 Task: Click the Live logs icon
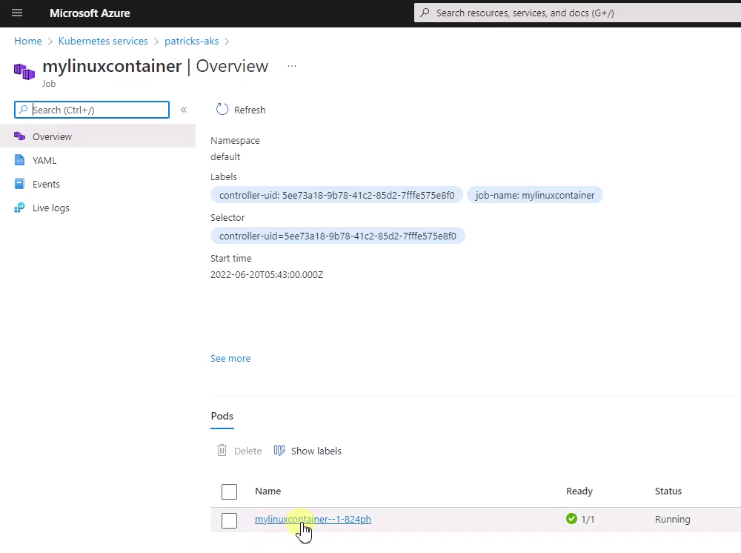coord(19,208)
